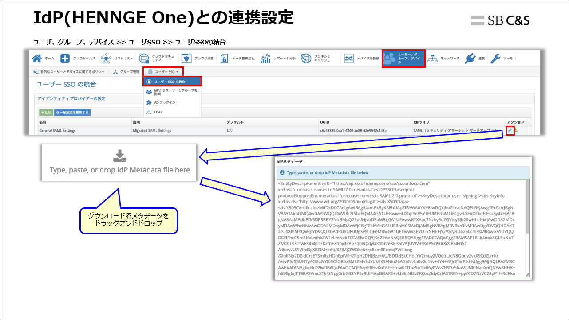The height and width of the screenshot is (320, 569).
Task: Click inside the IdPメタデータ XML text area
Action: 400,228
